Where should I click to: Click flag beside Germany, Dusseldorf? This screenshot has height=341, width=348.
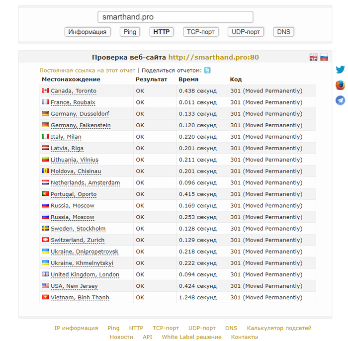coord(45,113)
